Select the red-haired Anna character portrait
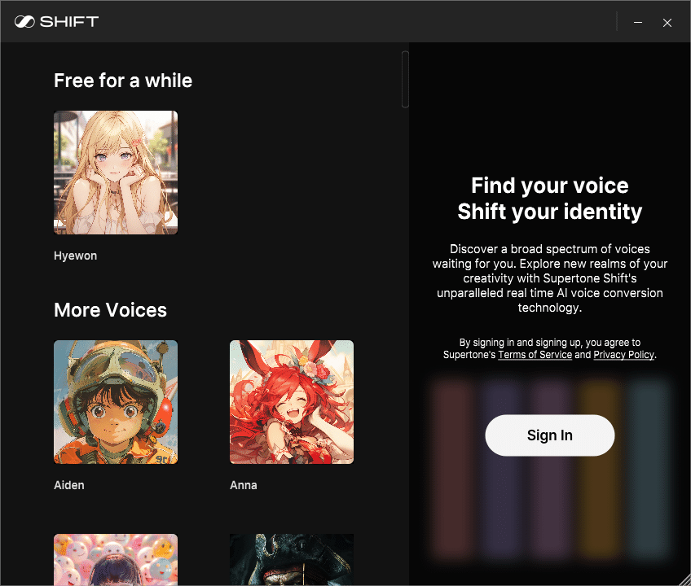 point(292,401)
